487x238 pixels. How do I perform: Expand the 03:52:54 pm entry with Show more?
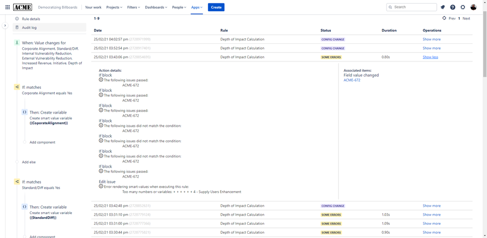click(431, 48)
